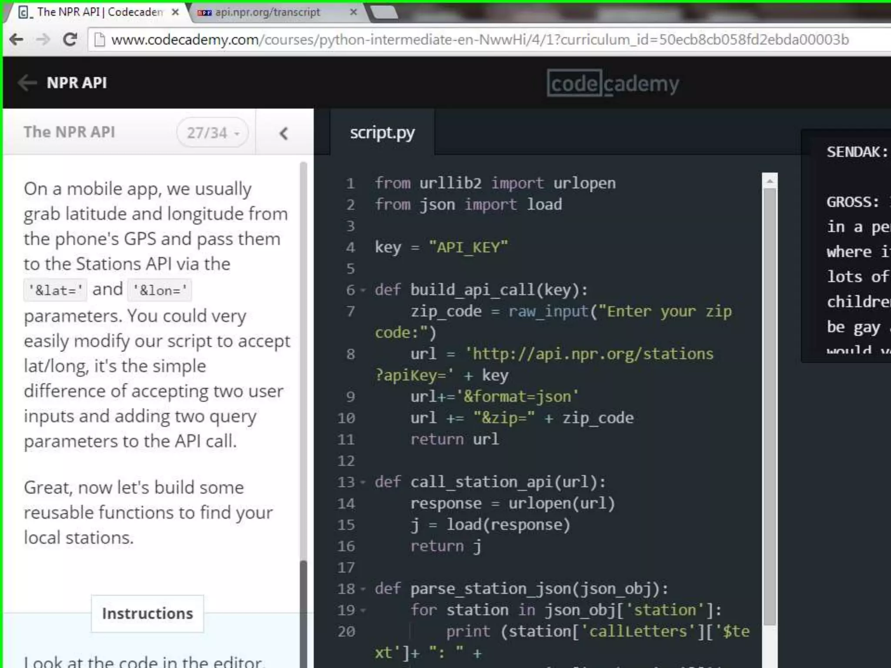Click 'j = load(response)' on line 15
The height and width of the screenshot is (668, 891).
pos(490,524)
